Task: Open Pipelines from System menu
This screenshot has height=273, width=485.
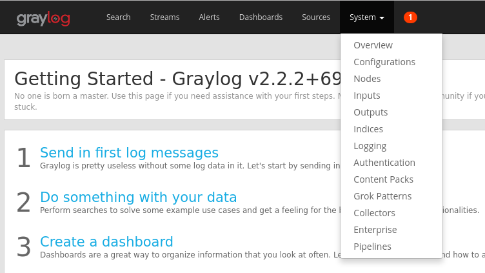Action: [x=372, y=247]
